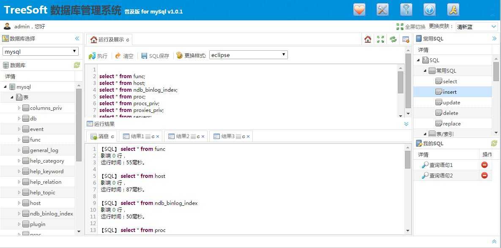This screenshot has height=248, width=501.
Task: Collapse the SQL root tree node
Action: (419, 60)
